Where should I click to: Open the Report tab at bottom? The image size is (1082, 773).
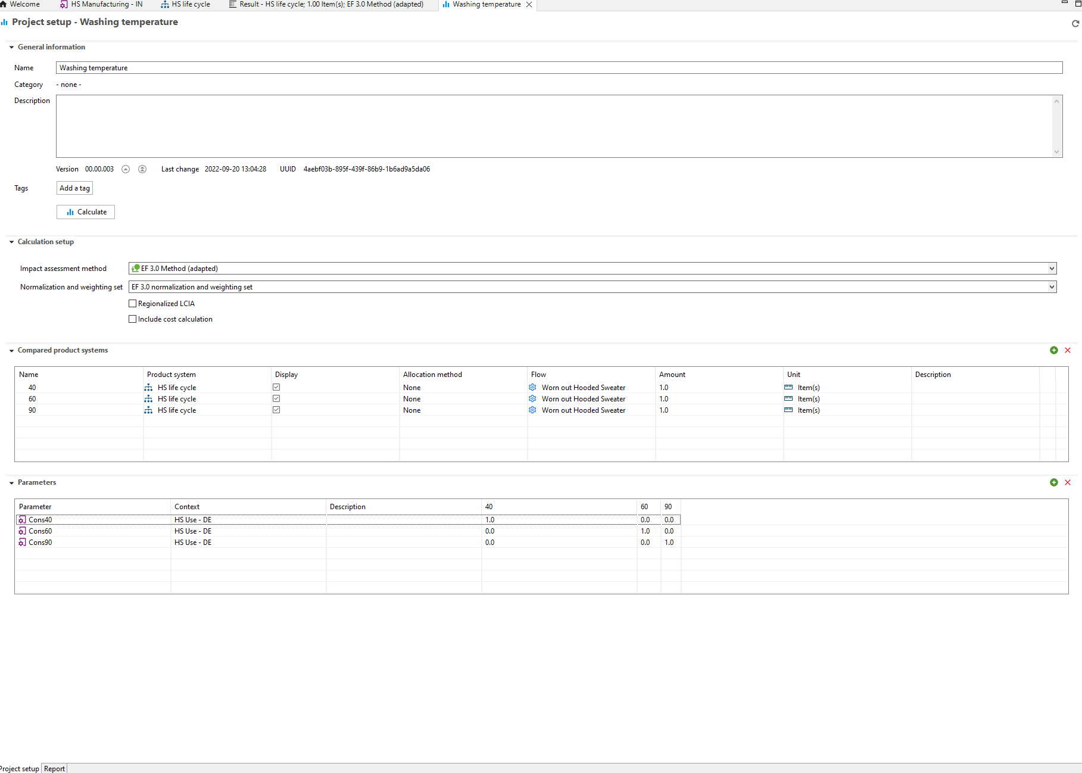[54, 768]
